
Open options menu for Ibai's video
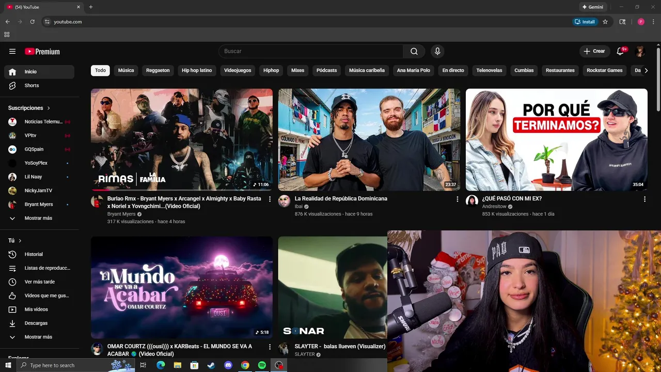point(457,199)
